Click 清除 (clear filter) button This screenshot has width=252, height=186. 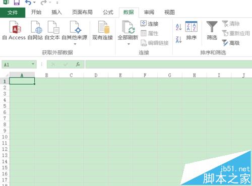231,24
